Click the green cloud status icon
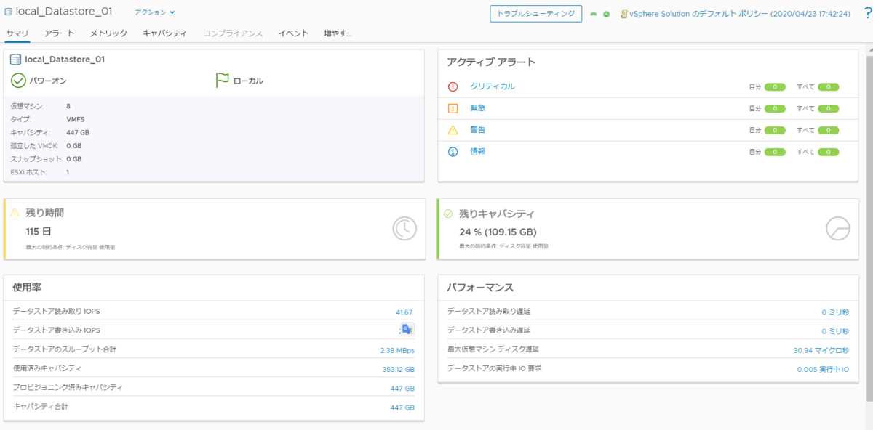Image resolution: width=873 pixels, height=430 pixels. (594, 14)
